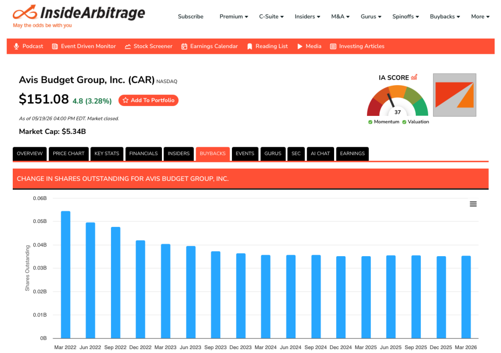Screen dimensions: 501x353
Task: Switch to the PRICE CHART tab
Action: (x=68, y=154)
